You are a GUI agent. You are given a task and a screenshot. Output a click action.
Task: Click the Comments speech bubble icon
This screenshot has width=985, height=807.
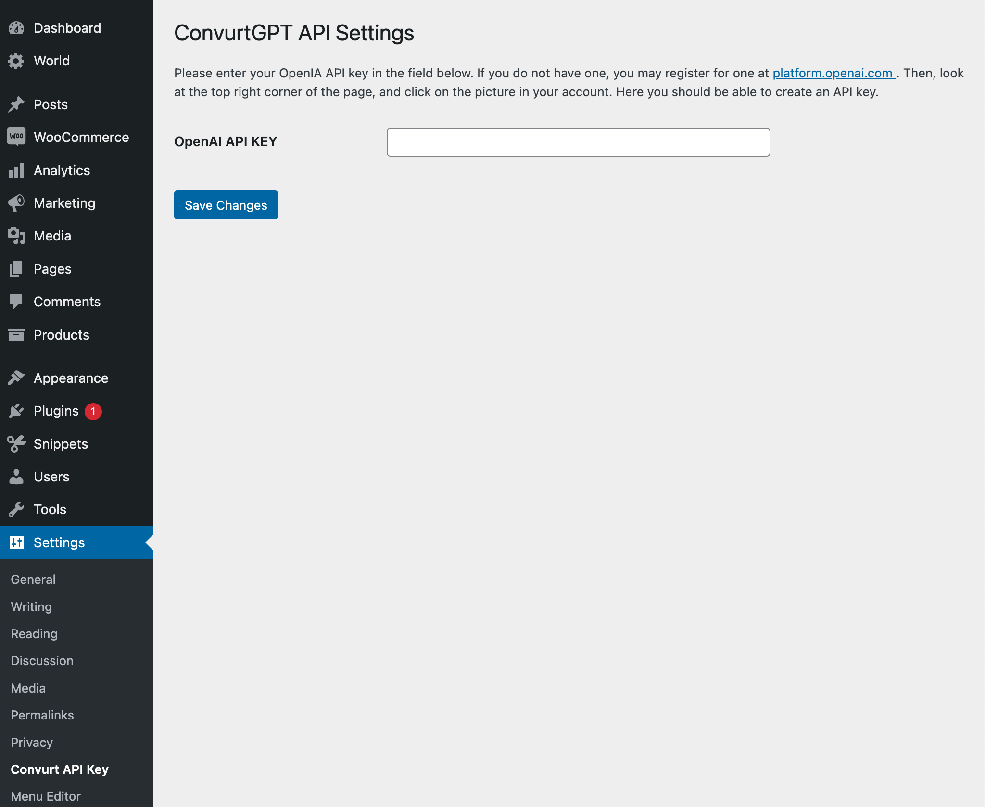point(16,302)
